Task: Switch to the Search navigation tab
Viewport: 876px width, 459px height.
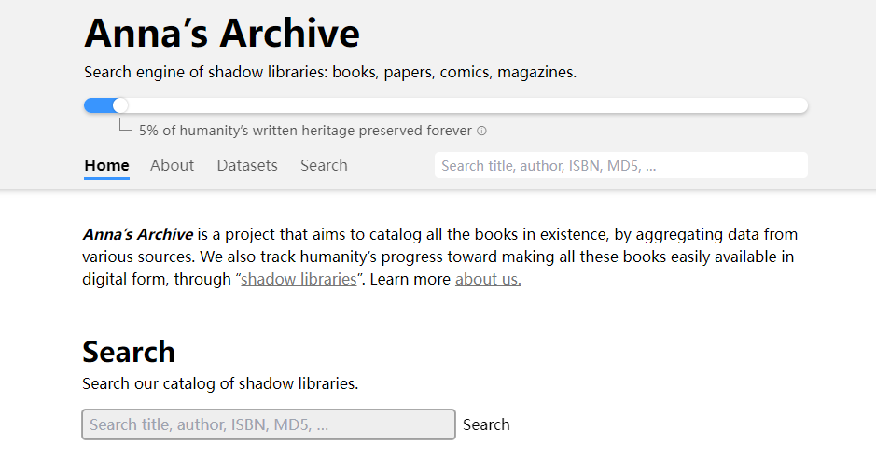Action: pyautogui.click(x=324, y=165)
